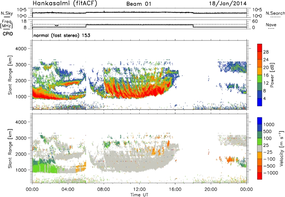The height and width of the screenshot is (197, 285).
Task: Click the '10^5' left noise tick label
Action: (22, 10)
